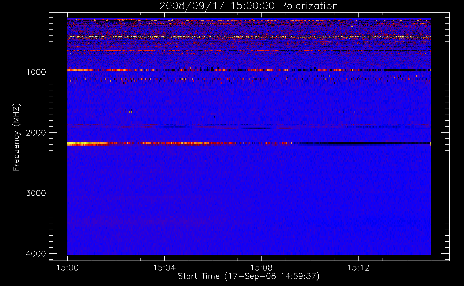Click the 3000 frequency tick label
The image size is (464, 286).
pyautogui.click(x=36, y=193)
